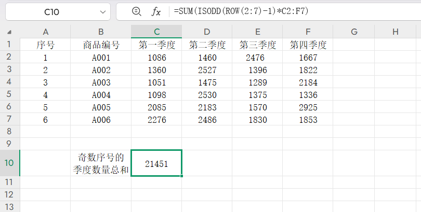Select cell containing A003

[x=101, y=82]
